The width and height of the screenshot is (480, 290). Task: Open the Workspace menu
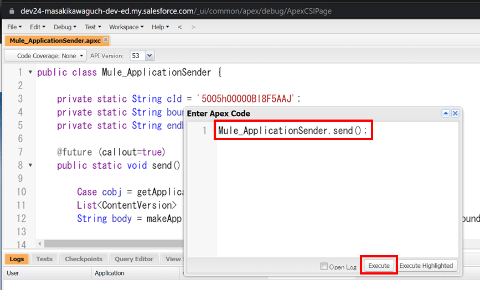tap(126, 27)
